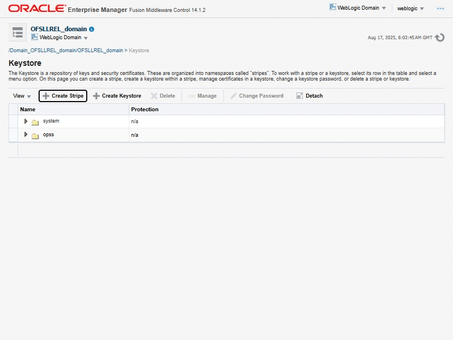Click the WebLogic Domain icon under the domain title
The height and width of the screenshot is (340, 453).
35,37
